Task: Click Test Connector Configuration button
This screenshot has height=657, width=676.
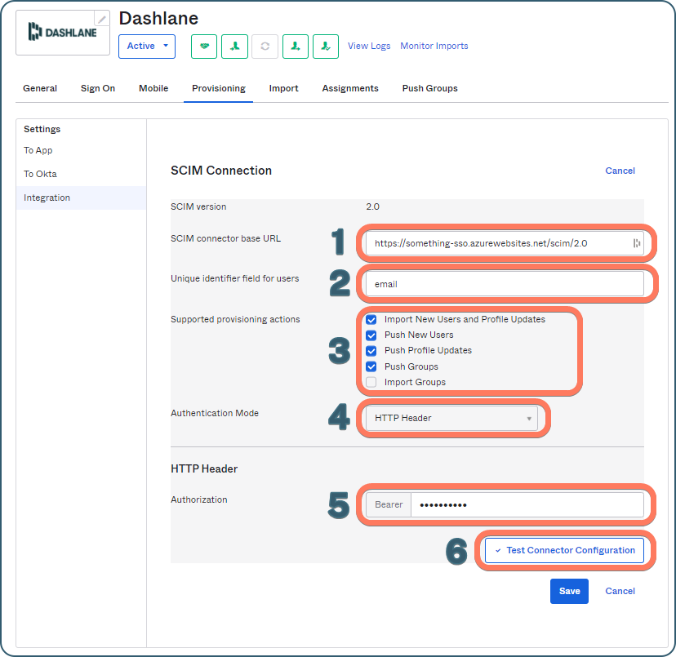Action: pos(564,551)
